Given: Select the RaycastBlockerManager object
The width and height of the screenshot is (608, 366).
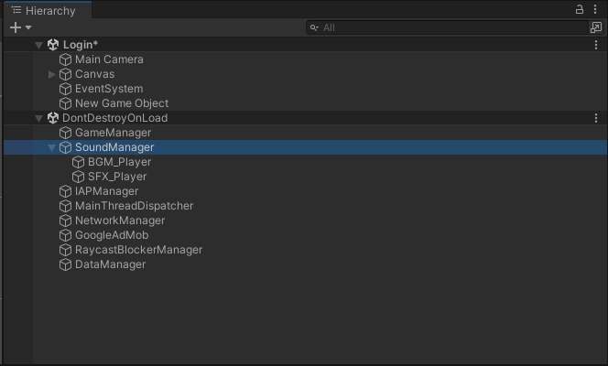Looking at the screenshot, I should pyautogui.click(x=139, y=250).
